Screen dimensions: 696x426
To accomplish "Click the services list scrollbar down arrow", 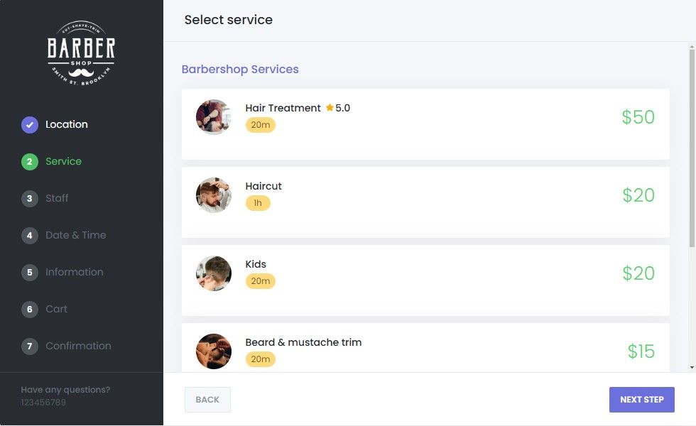I will click(692, 367).
